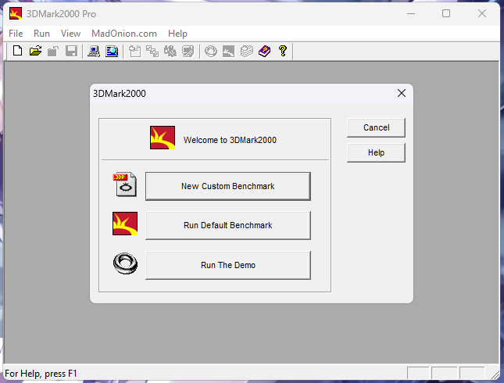
Task: Close the 3DMark2000 welcome dialog
Action: click(x=402, y=93)
